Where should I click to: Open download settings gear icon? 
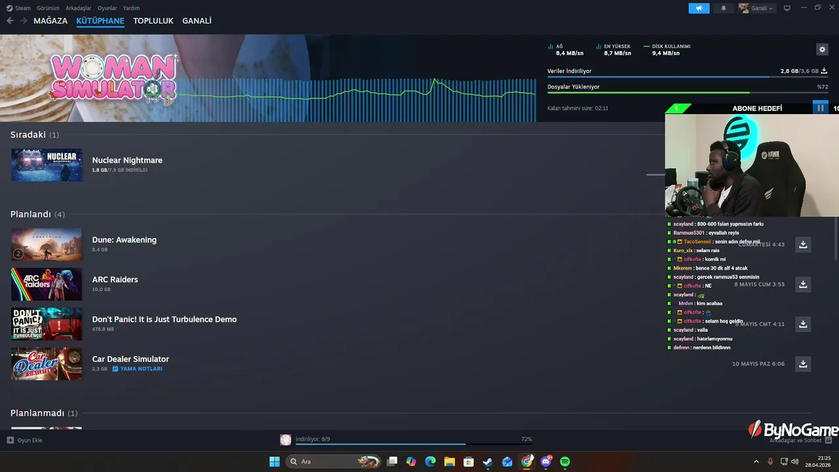822,49
